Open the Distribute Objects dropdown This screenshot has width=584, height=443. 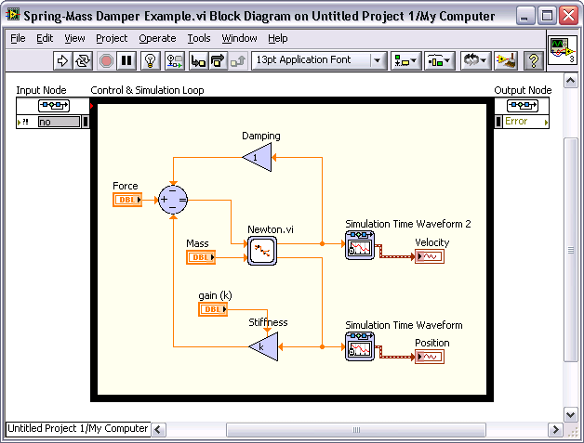pyautogui.click(x=439, y=60)
